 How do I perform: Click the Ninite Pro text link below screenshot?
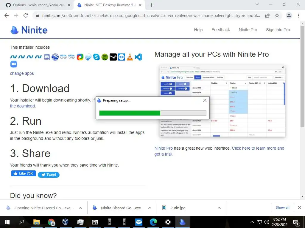164,148
